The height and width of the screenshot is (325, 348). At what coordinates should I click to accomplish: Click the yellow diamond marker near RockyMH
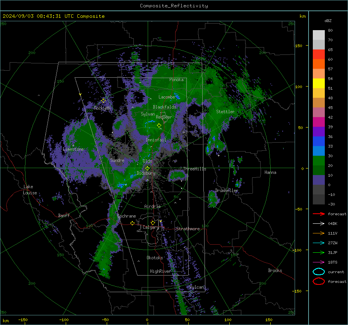click(x=103, y=101)
